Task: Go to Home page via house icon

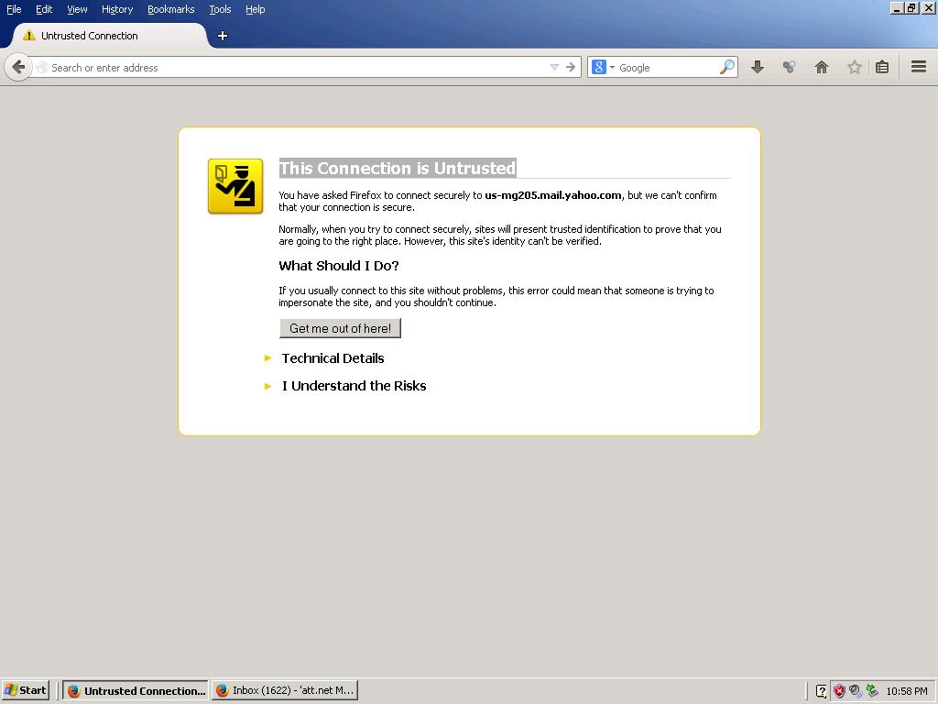Action: coord(822,67)
